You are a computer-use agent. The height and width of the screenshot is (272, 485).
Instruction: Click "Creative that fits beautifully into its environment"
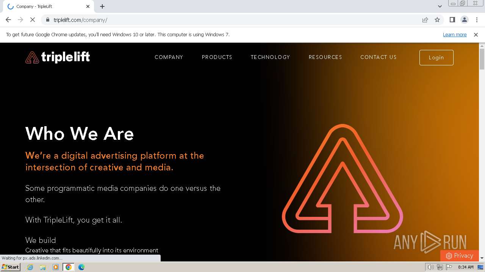92,250
